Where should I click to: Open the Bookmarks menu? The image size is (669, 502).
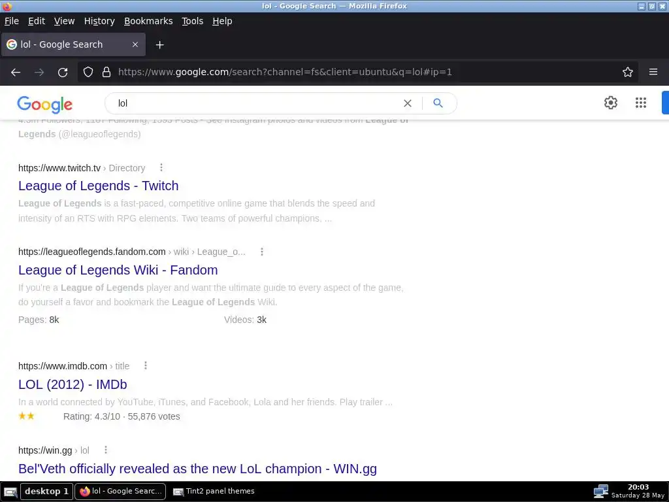(148, 21)
